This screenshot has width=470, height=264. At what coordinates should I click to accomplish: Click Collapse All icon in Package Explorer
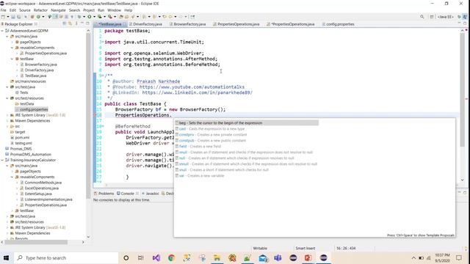[x=65, y=23]
